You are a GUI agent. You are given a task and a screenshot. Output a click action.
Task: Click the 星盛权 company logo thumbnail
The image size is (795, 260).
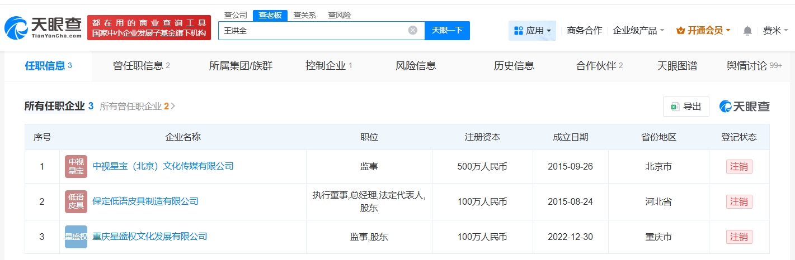click(76, 237)
